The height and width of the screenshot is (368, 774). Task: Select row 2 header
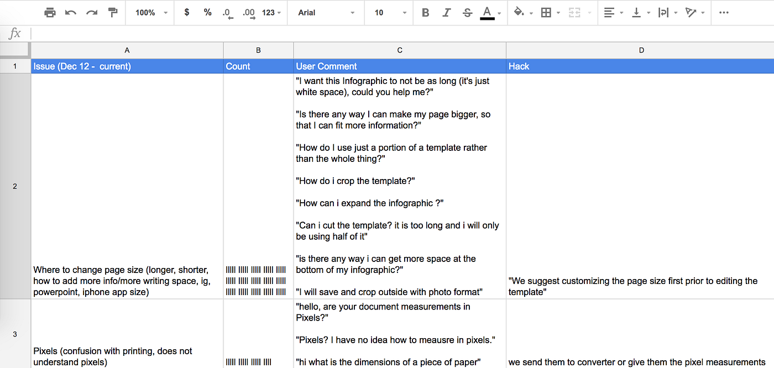pos(15,186)
